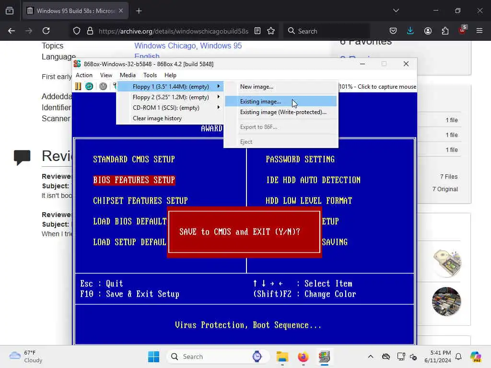Open the Windows 95 topic link
The image size is (491, 368).
[x=221, y=46]
